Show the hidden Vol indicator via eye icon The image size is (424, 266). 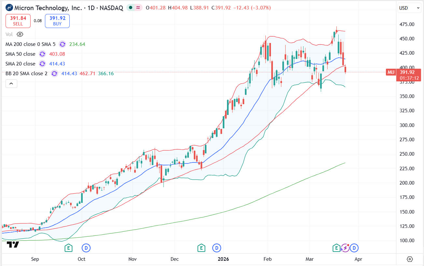point(20,34)
